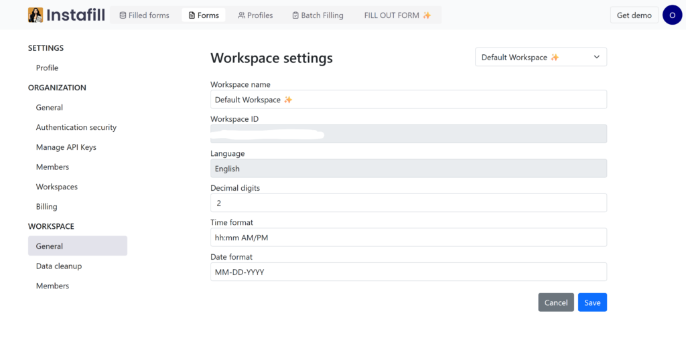Click the Instafill logo icon
This screenshot has width=686, height=352.
(36, 15)
